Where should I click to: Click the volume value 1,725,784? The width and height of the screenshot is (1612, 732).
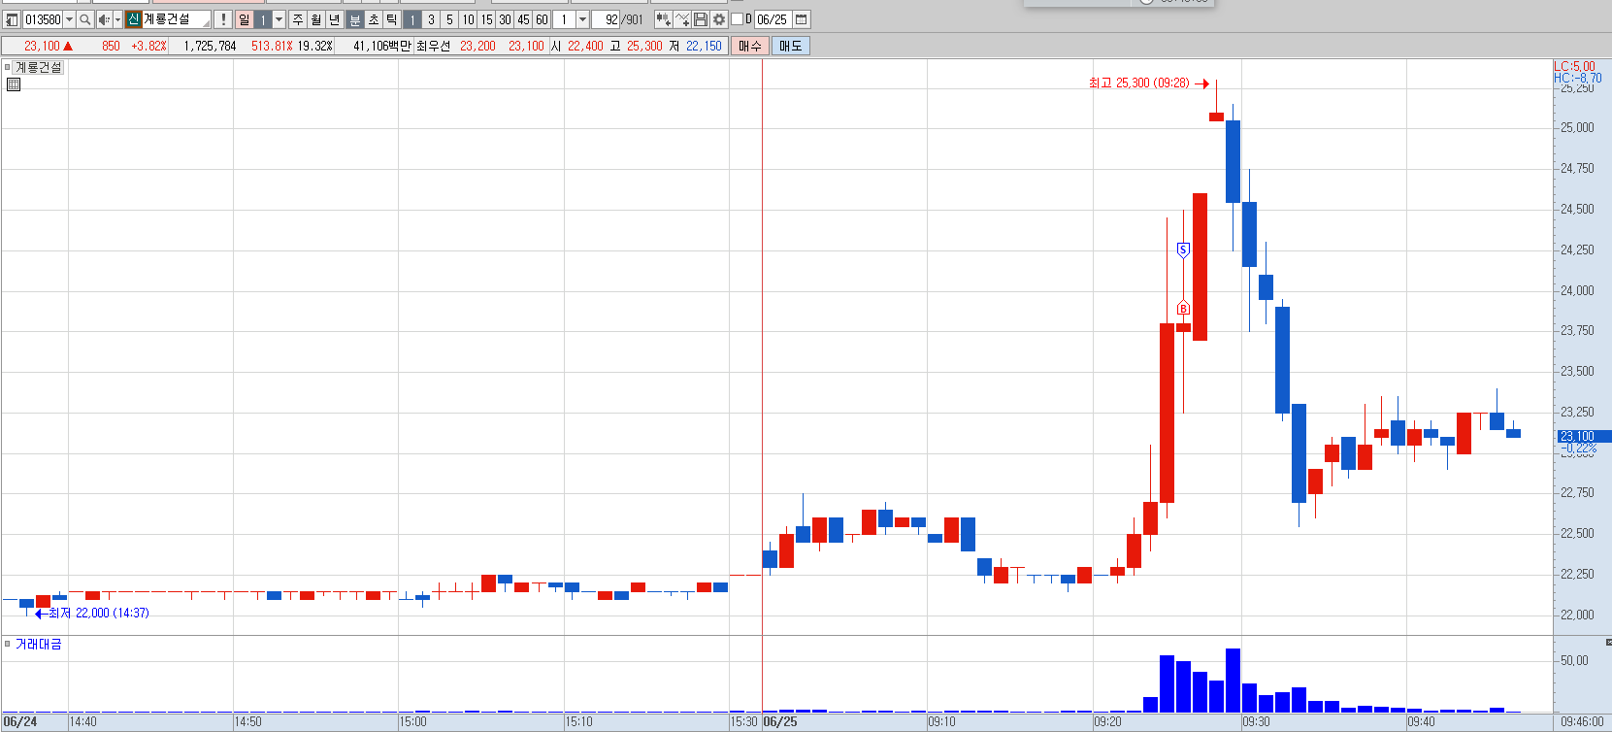point(210,46)
